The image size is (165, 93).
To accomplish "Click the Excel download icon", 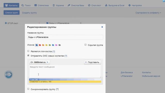I will coord(106,5).
